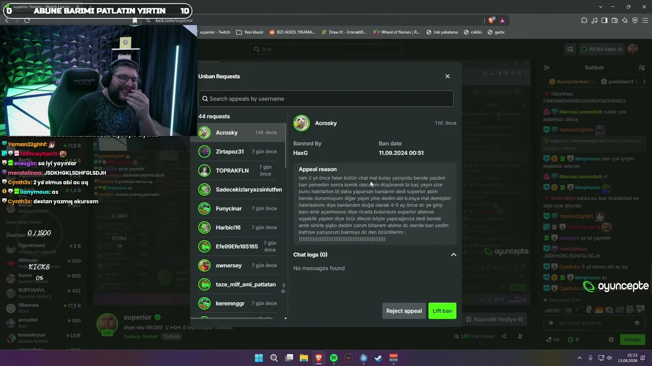
Task: Open 'gartic' bookmark
Action: click(496, 32)
